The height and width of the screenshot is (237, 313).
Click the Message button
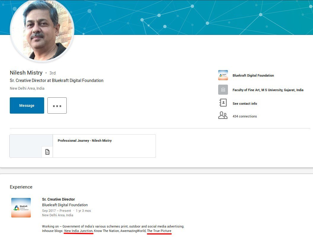[27, 105]
